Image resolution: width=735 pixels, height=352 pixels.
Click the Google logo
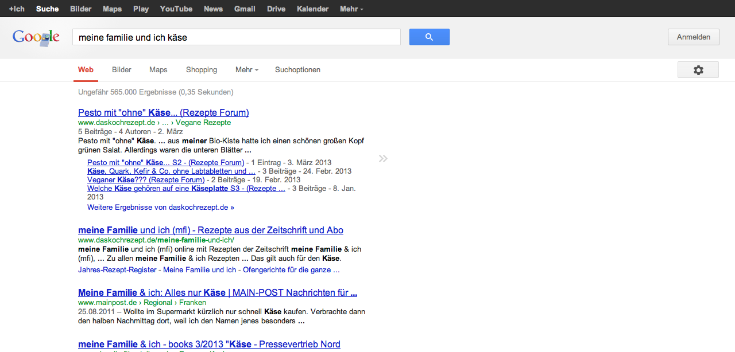click(36, 38)
